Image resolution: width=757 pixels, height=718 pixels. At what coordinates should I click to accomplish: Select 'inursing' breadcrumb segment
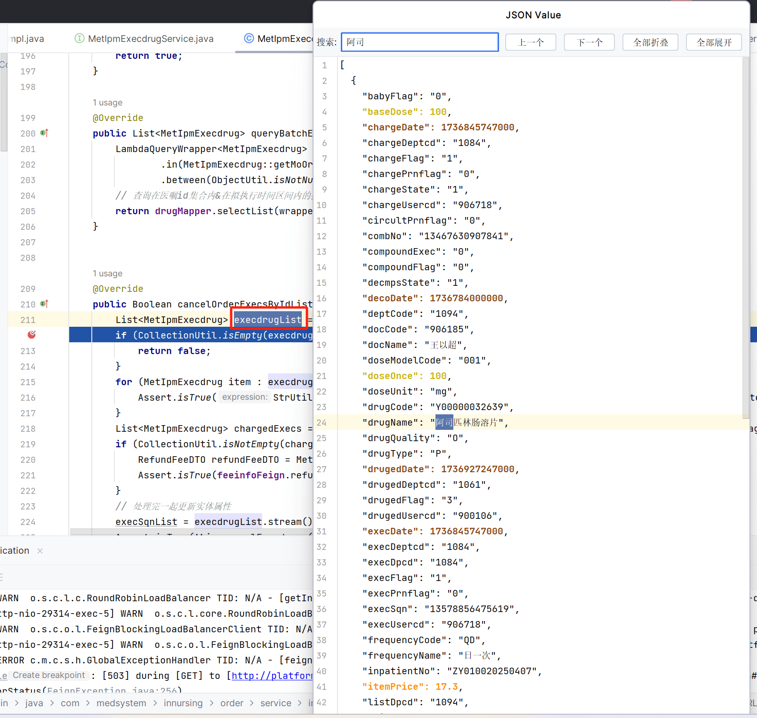[x=183, y=703]
